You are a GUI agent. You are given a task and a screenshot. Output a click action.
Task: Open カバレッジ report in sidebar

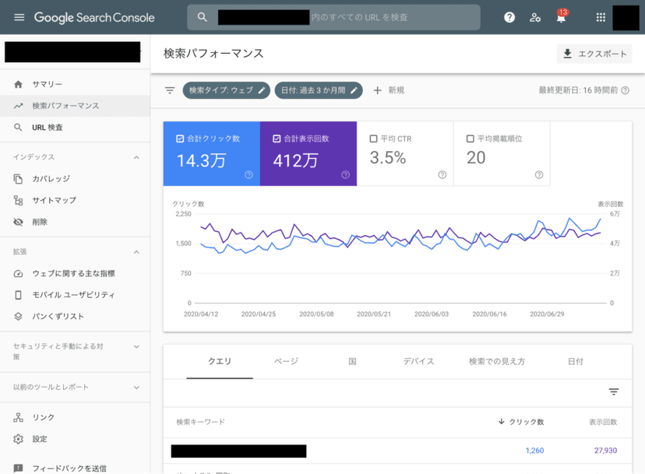pos(75,179)
